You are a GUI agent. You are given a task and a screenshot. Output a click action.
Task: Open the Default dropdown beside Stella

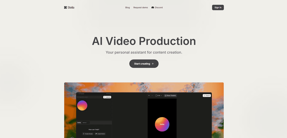click(x=86, y=123)
